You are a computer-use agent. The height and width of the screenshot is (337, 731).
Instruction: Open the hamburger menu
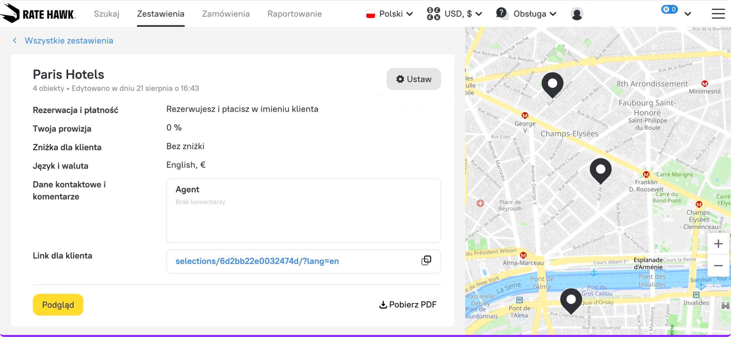point(718,14)
